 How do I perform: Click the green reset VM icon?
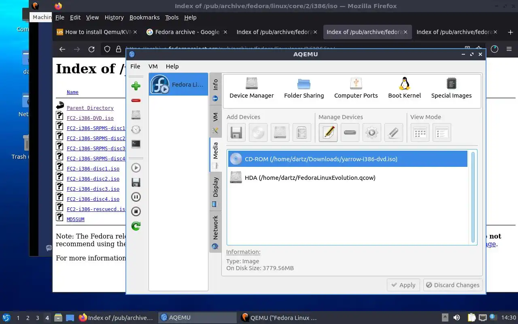tap(136, 226)
